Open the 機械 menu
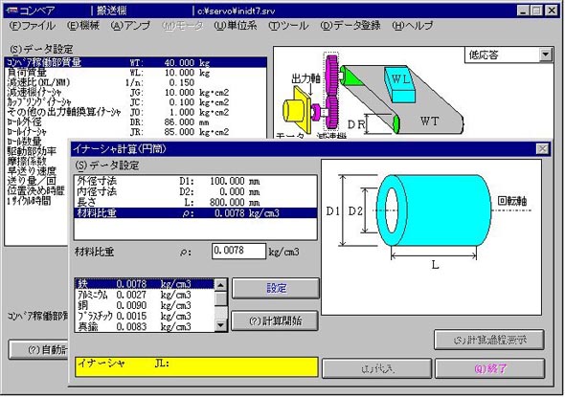The width and height of the screenshot is (565, 397). 83,26
